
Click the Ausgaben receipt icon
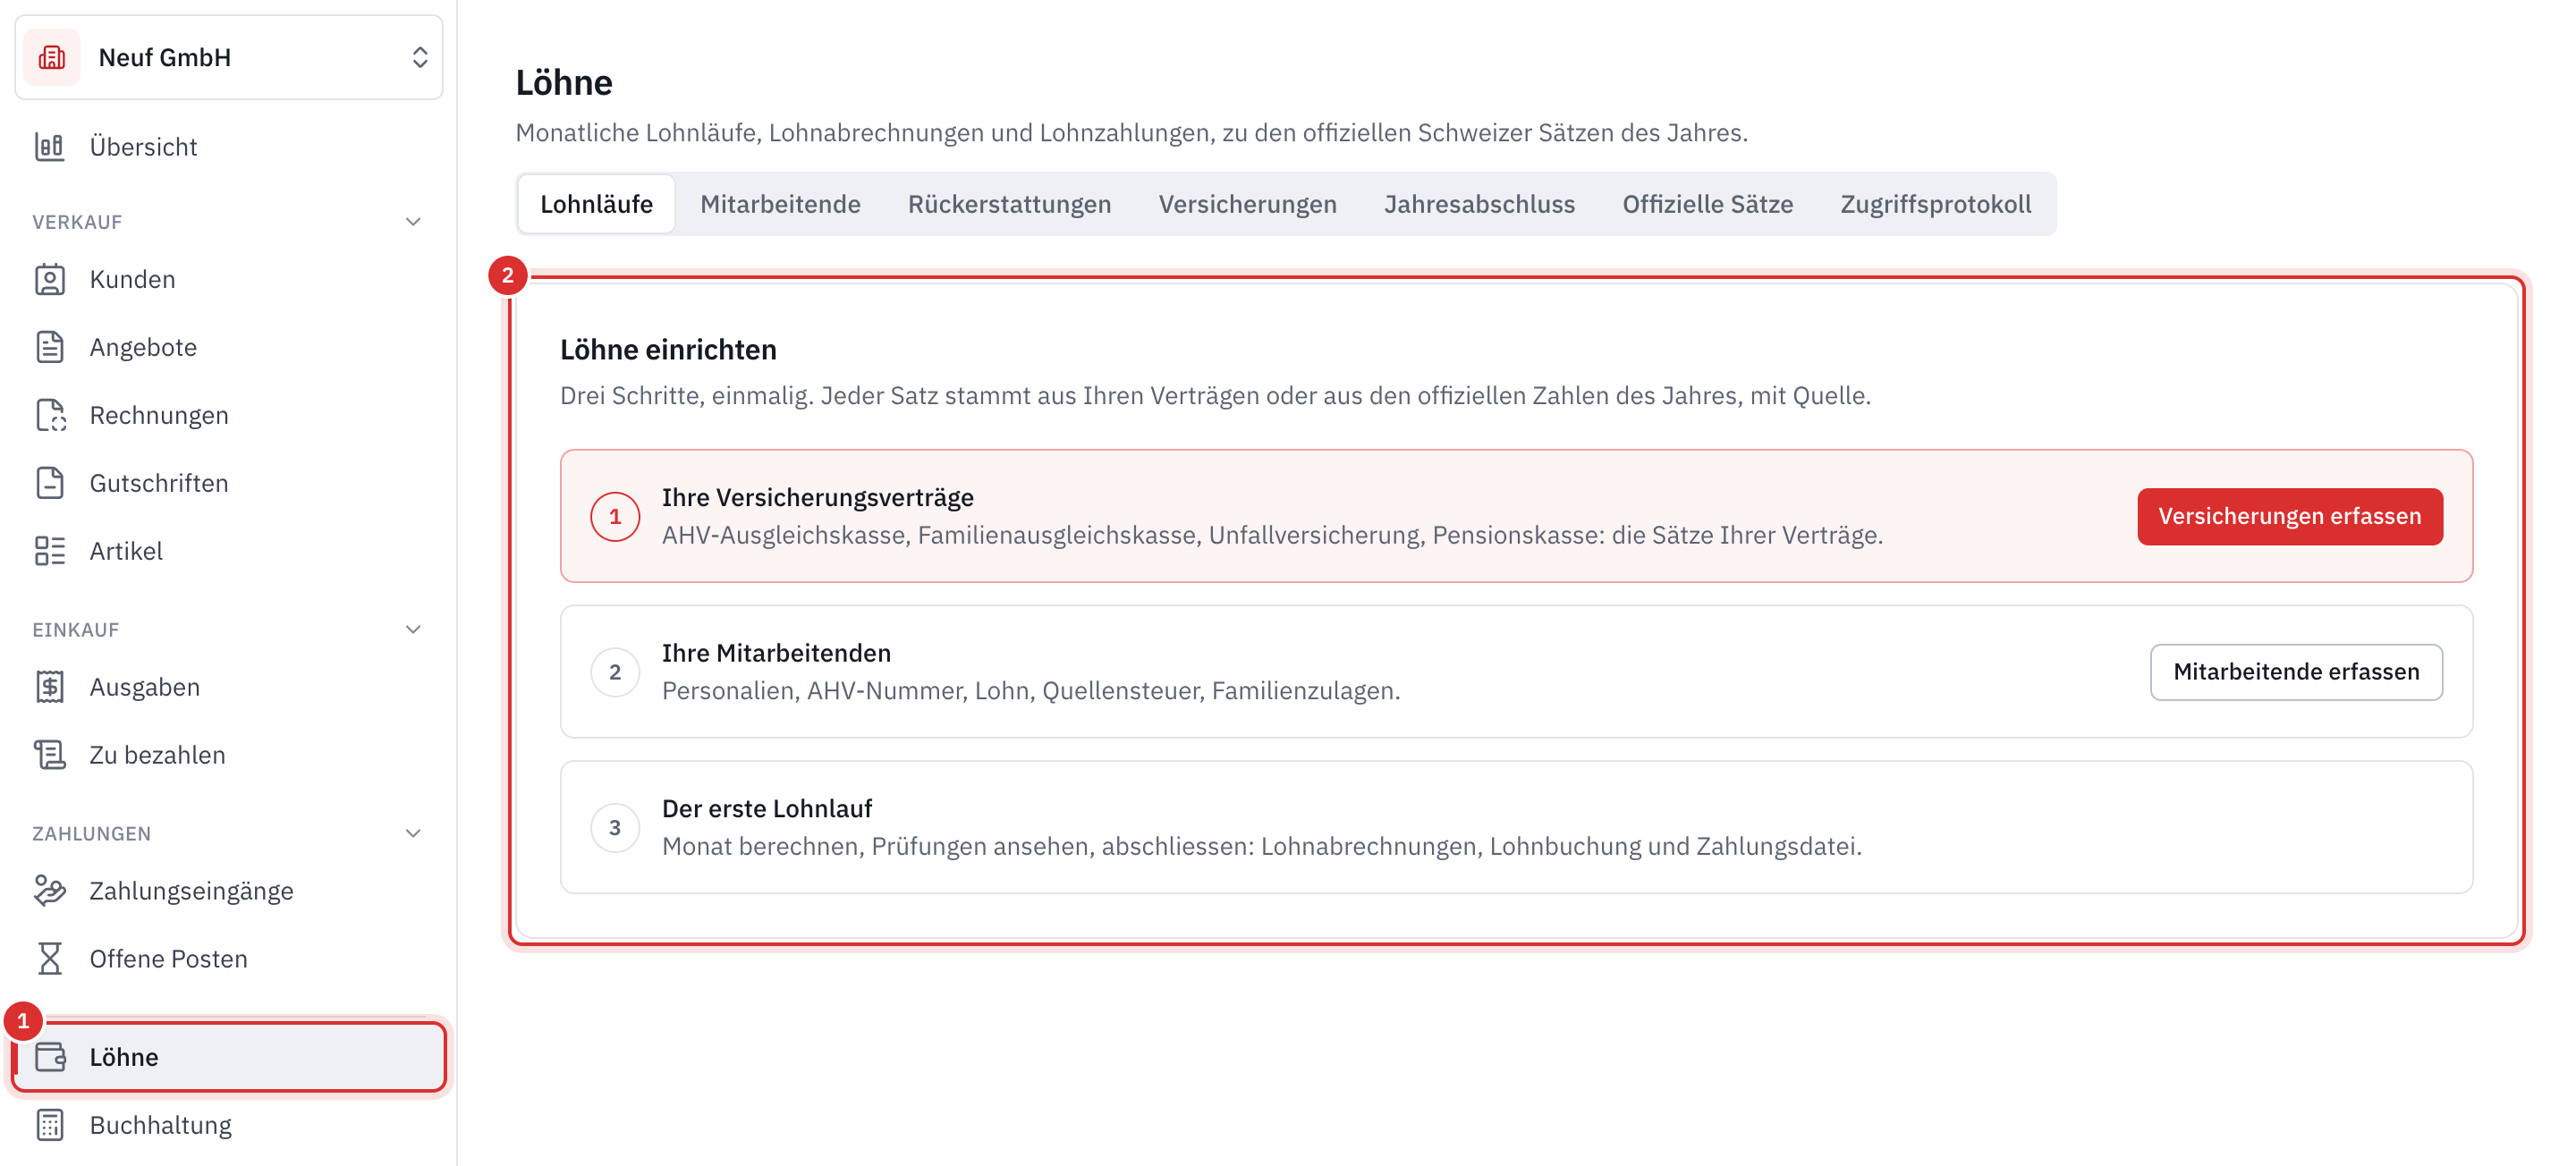50,687
